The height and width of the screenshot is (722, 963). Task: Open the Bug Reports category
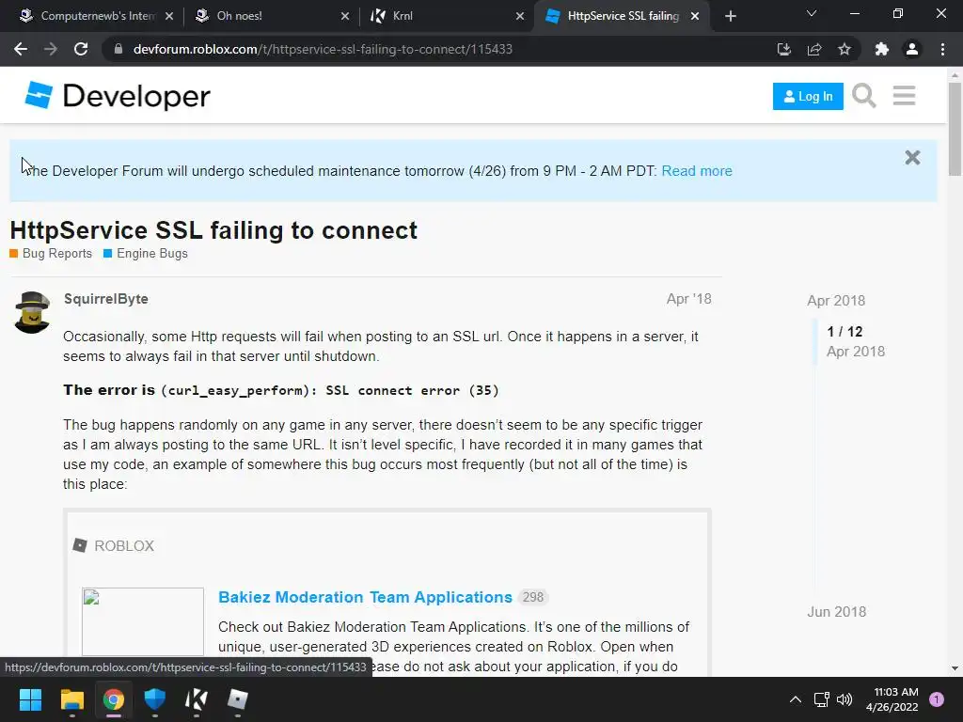[51, 254]
